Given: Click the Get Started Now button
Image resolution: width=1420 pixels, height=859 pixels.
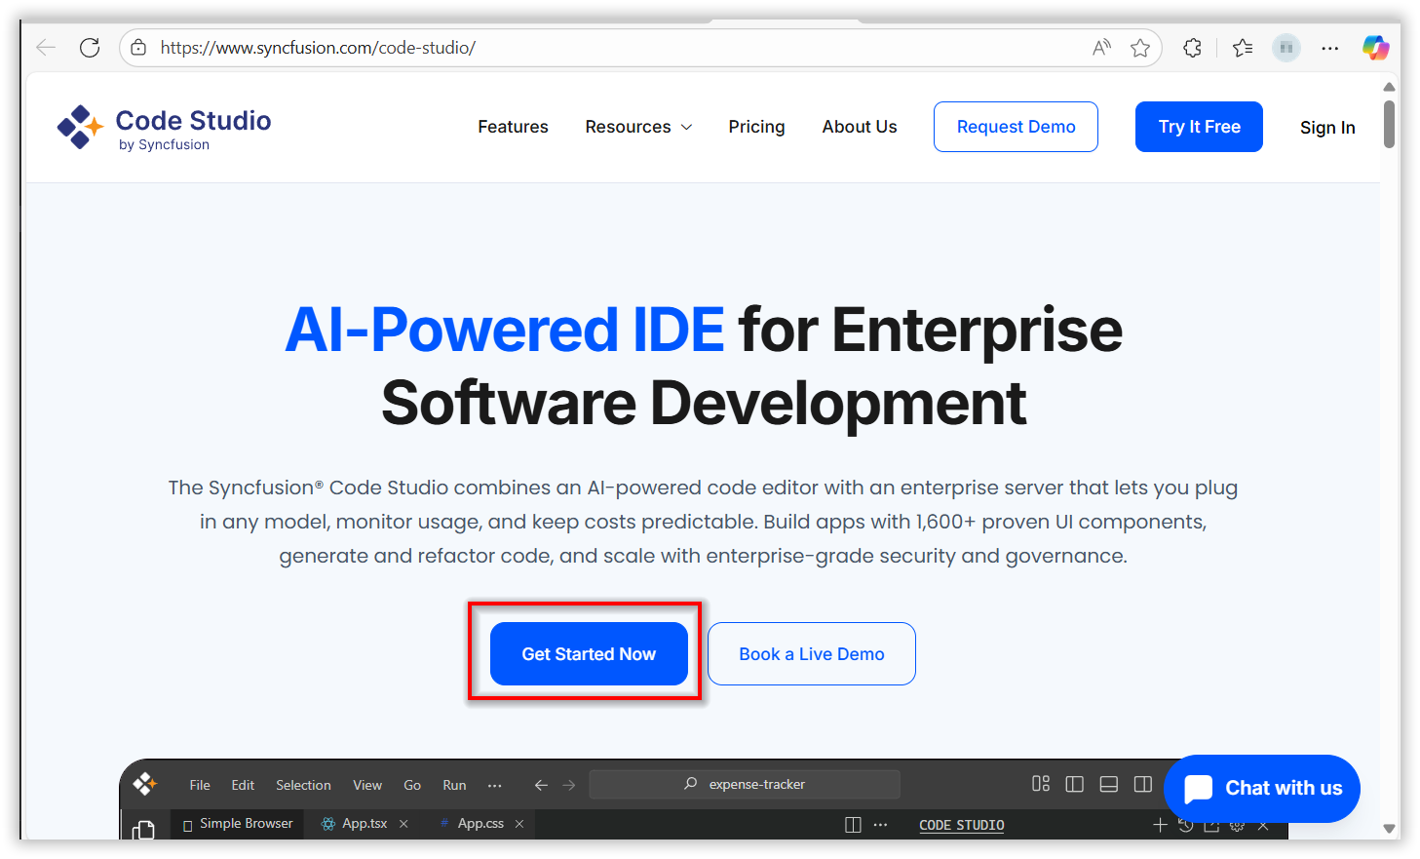Looking at the screenshot, I should (x=589, y=654).
